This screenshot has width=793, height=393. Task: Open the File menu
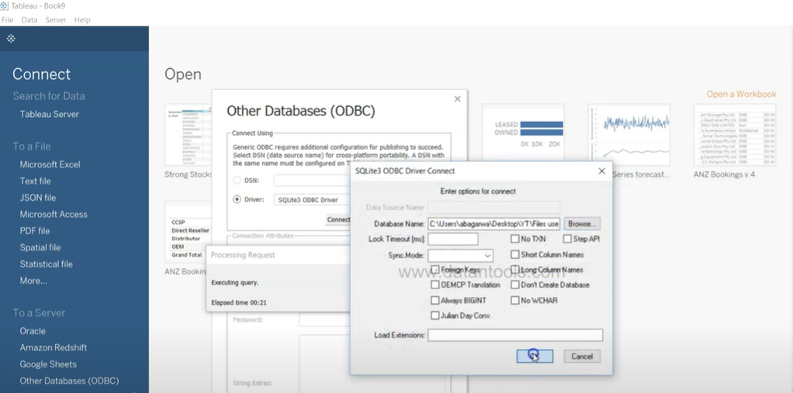pyautogui.click(x=8, y=19)
